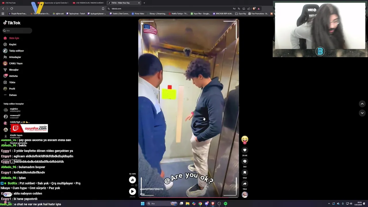Close the 'TikTok - Make Your Day' tab
368x207 pixels.
pyautogui.click(x=139, y=3)
